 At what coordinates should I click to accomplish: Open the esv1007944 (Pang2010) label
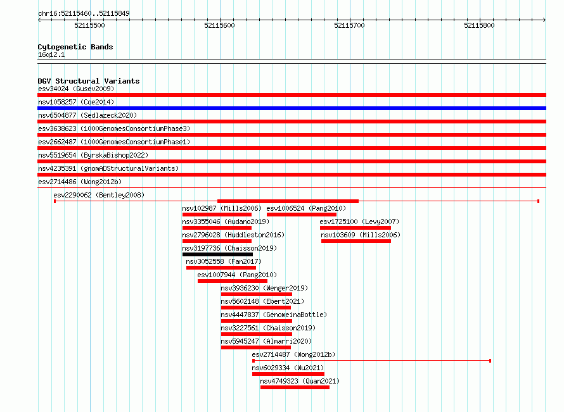tap(237, 275)
